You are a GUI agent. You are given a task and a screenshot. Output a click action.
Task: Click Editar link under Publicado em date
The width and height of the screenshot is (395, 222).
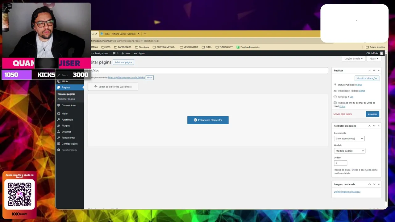(x=342, y=106)
